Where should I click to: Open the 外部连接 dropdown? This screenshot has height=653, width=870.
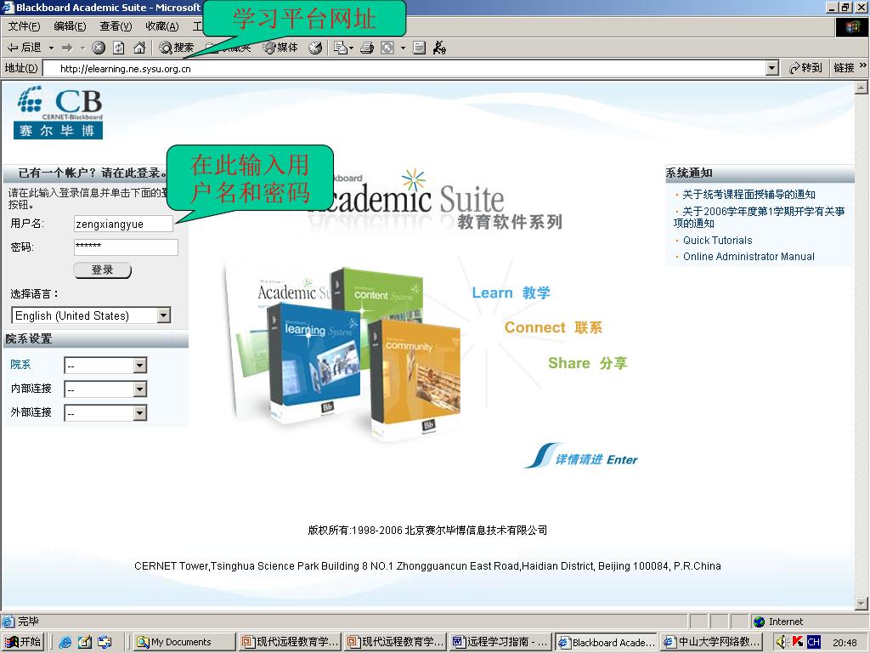click(x=105, y=413)
